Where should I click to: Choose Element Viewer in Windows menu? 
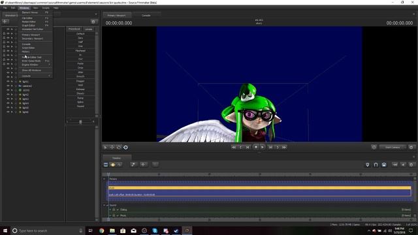pos(35,12)
